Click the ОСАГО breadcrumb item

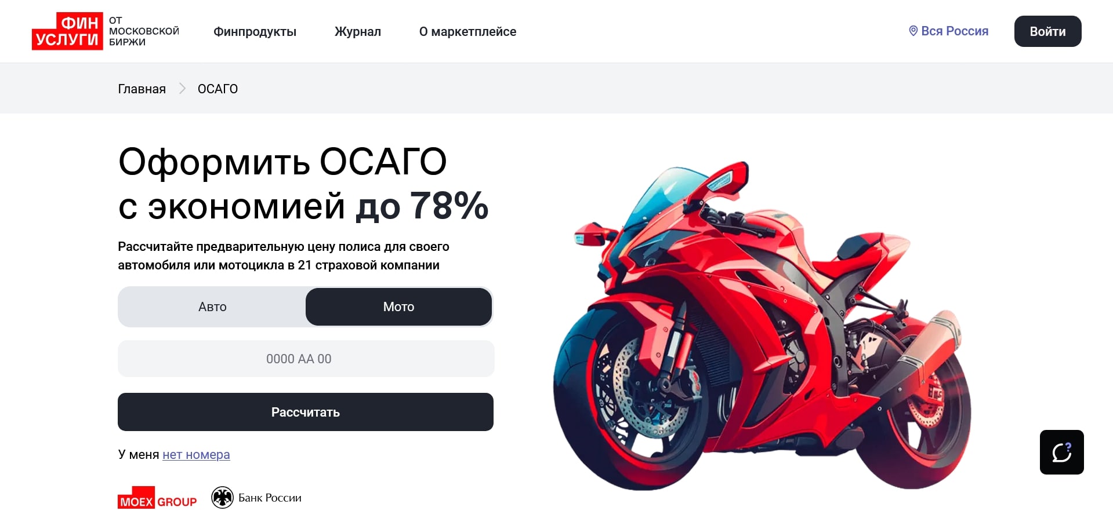point(217,89)
